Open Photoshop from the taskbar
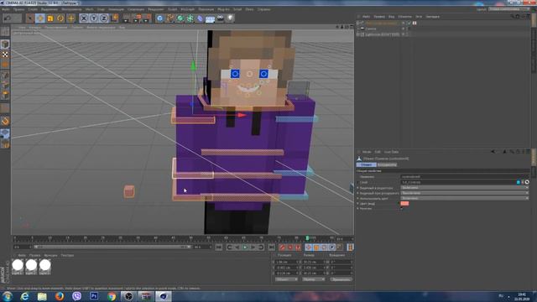 tap(94, 296)
